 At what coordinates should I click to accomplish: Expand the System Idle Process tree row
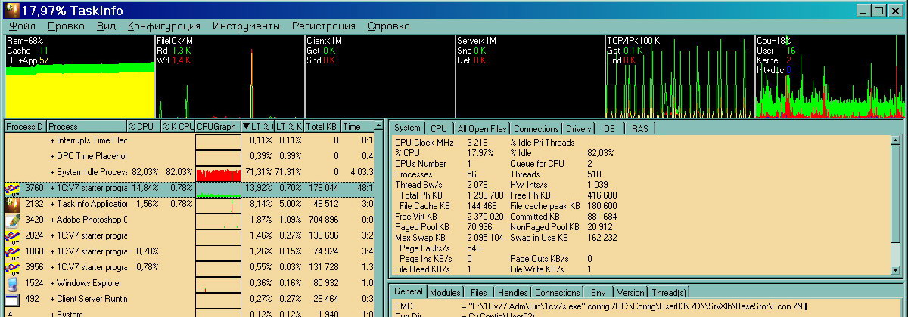click(52, 172)
